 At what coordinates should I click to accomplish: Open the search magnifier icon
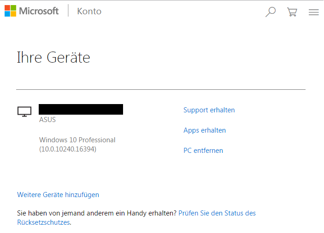271,12
